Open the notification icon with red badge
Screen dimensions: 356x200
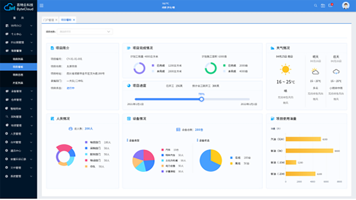click(x=330, y=5)
